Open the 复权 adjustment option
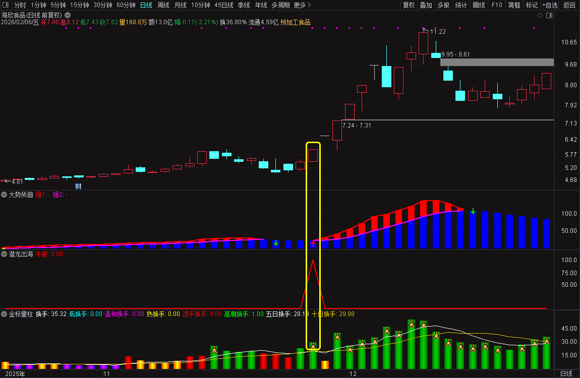The image size is (580, 378). [x=409, y=5]
